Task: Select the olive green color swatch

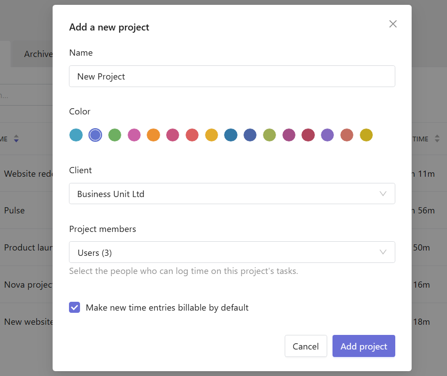Action: click(x=269, y=135)
